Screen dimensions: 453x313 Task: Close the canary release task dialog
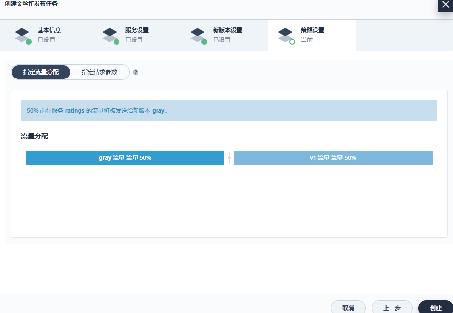pos(445,5)
